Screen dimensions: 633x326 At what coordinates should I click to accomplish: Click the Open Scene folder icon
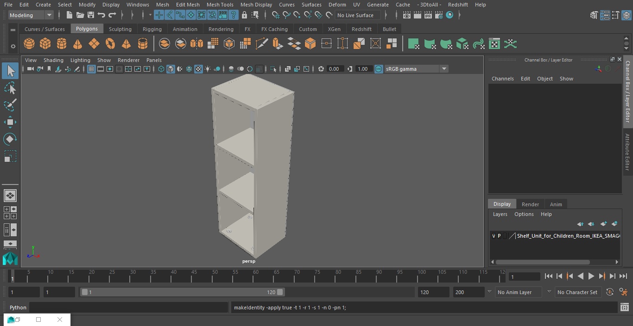coord(80,15)
